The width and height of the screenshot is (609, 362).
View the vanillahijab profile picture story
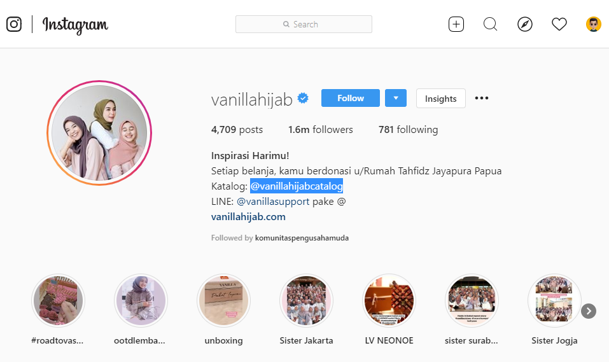point(99,133)
